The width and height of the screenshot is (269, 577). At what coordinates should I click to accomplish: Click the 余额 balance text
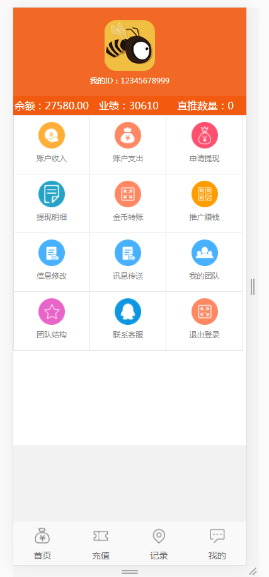pos(52,106)
